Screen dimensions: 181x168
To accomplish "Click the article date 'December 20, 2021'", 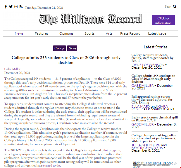I will point(17,73).
